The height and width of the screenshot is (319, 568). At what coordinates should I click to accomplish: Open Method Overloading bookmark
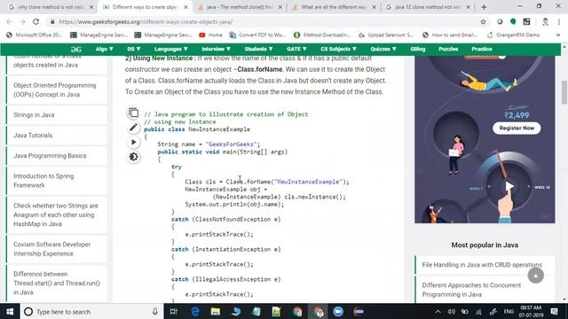point(322,35)
